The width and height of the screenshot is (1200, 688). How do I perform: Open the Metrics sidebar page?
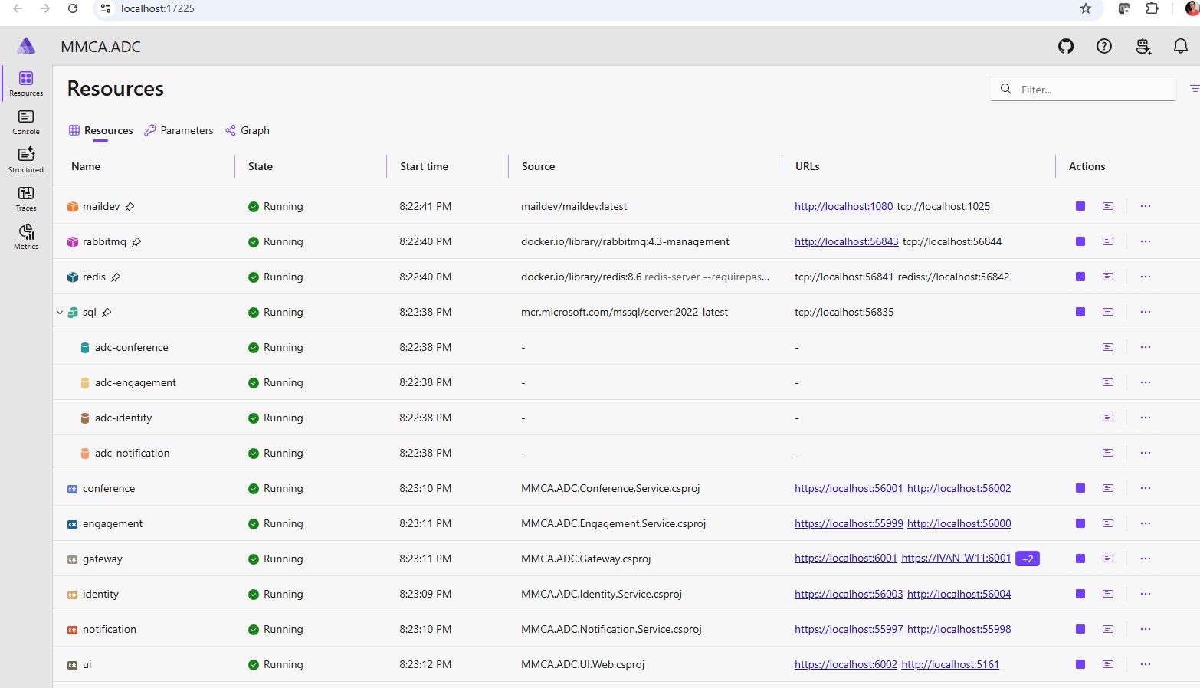[26, 237]
